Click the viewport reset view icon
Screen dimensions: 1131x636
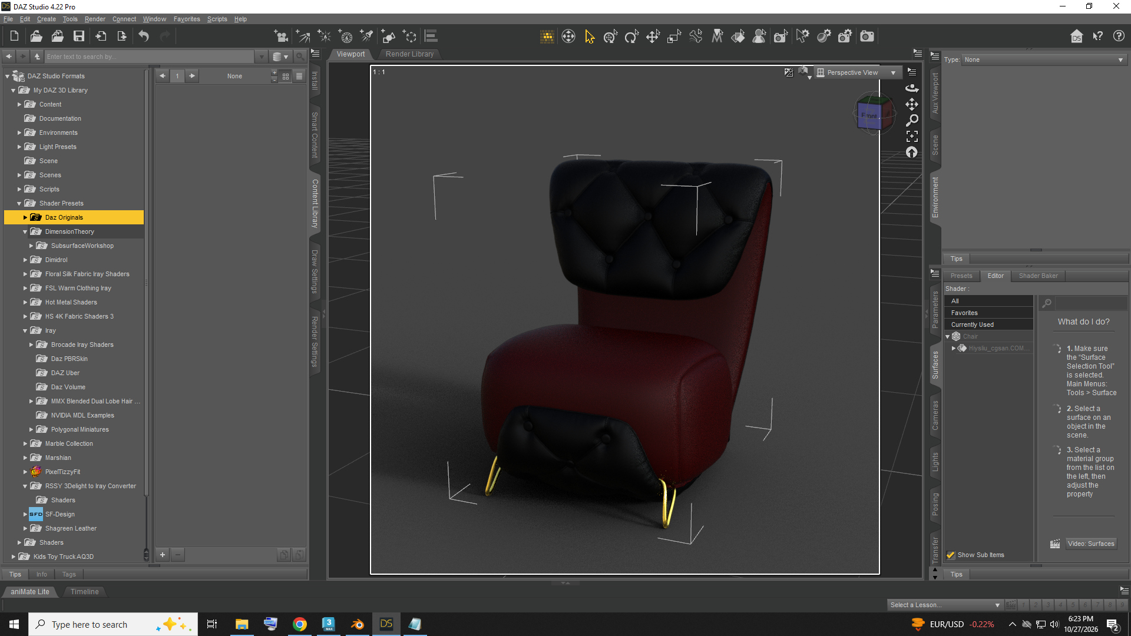pos(912,153)
